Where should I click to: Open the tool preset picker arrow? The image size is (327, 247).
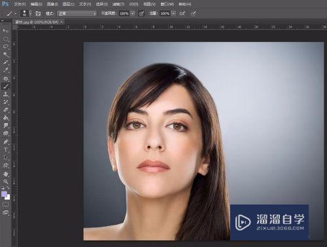point(16,14)
